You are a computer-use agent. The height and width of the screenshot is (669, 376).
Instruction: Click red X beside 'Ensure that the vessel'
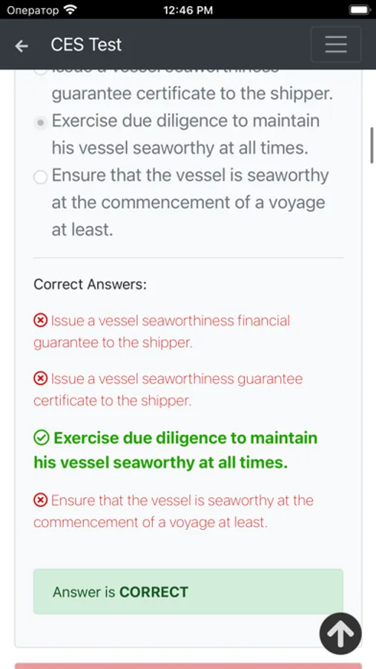[41, 500]
